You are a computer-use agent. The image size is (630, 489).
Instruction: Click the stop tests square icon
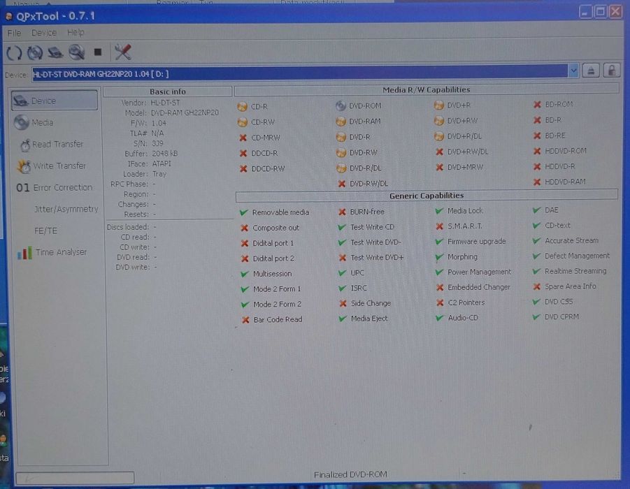coord(98,52)
